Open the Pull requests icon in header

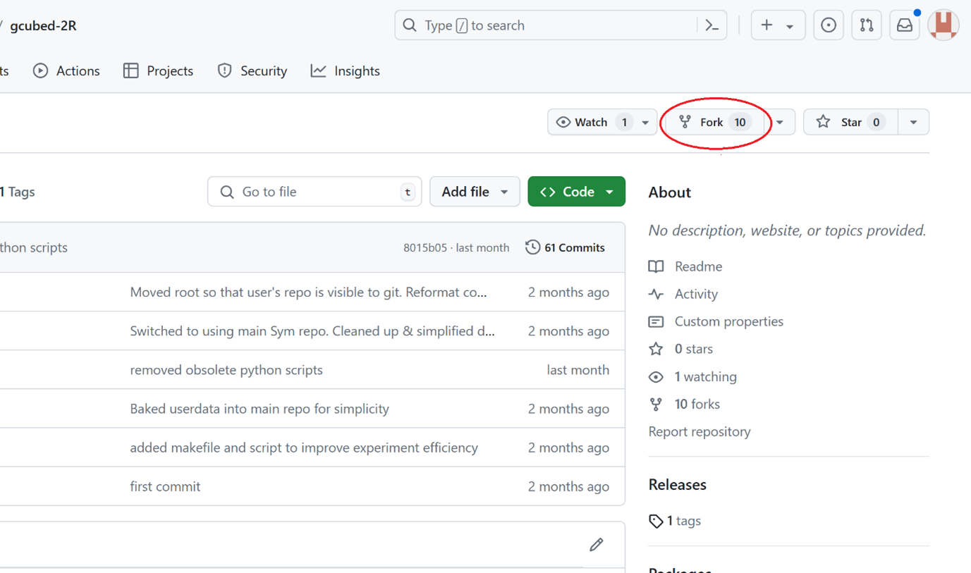pos(867,25)
